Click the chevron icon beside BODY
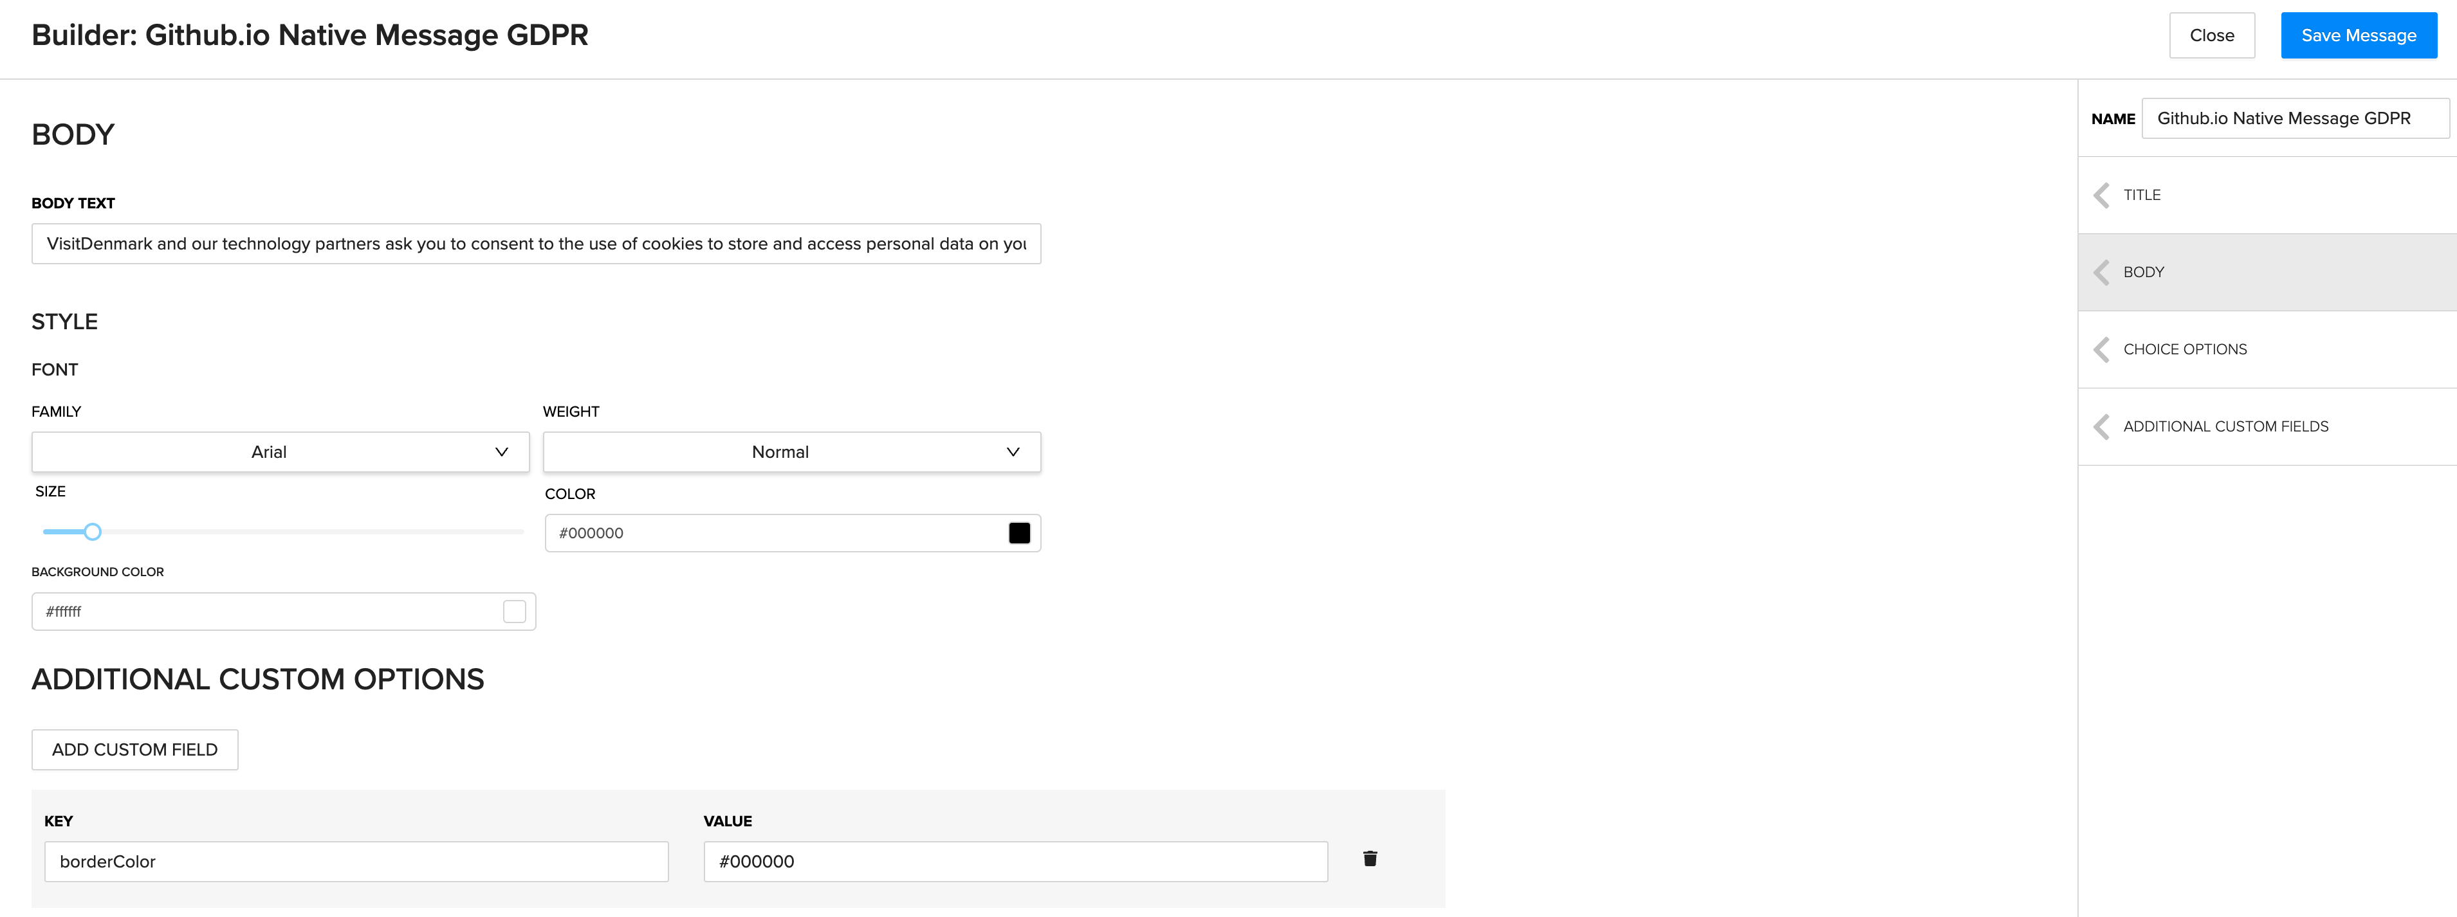Image resolution: width=2457 pixels, height=917 pixels. pos(2101,273)
